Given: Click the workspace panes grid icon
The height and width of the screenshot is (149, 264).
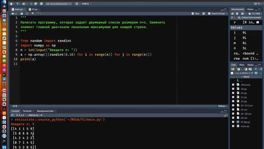Looking at the screenshot, I should click(x=77, y=4).
